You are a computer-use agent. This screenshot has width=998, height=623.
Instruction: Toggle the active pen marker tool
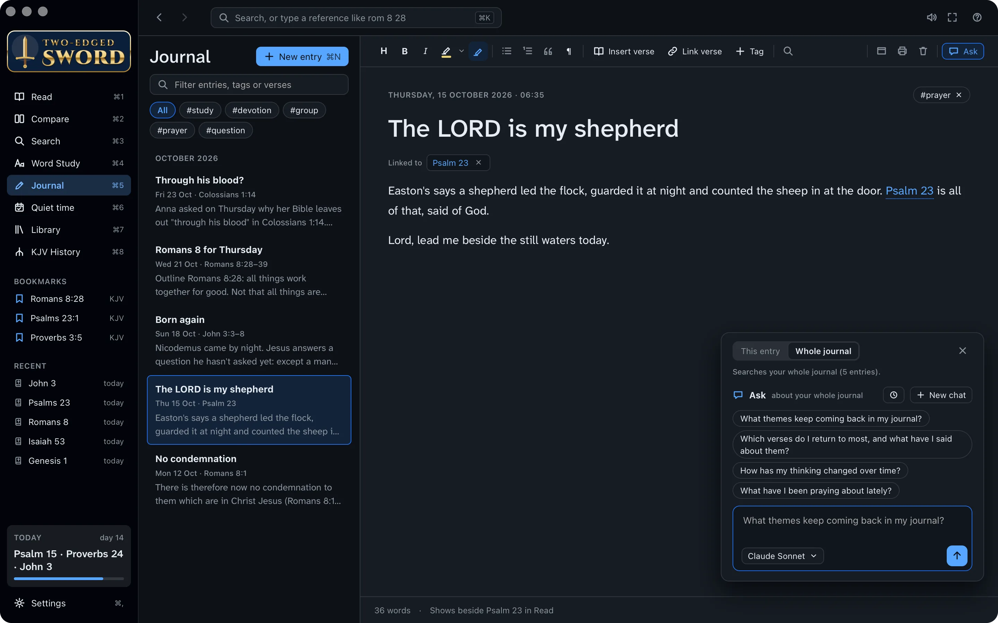[478, 52]
